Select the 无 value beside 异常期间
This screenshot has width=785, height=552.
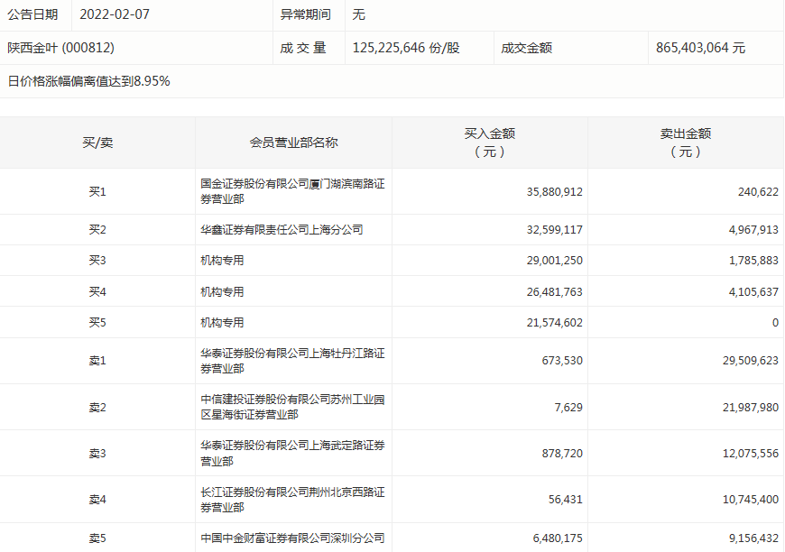[358, 14]
